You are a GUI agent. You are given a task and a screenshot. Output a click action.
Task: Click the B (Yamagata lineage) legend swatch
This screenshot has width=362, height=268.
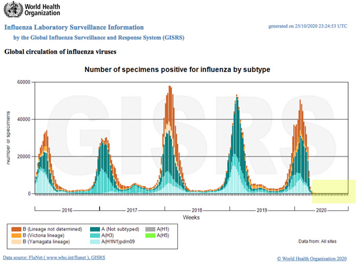pyautogui.click(x=16, y=242)
